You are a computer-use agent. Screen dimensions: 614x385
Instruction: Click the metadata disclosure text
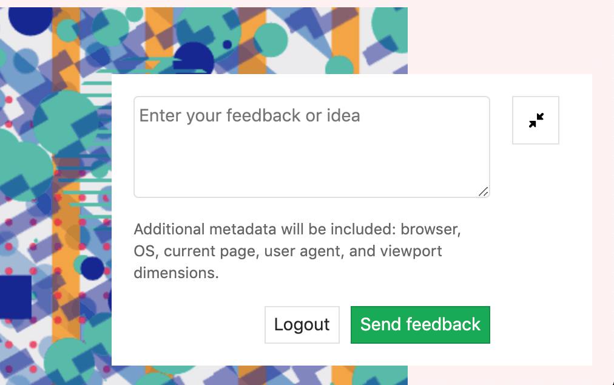click(x=297, y=251)
